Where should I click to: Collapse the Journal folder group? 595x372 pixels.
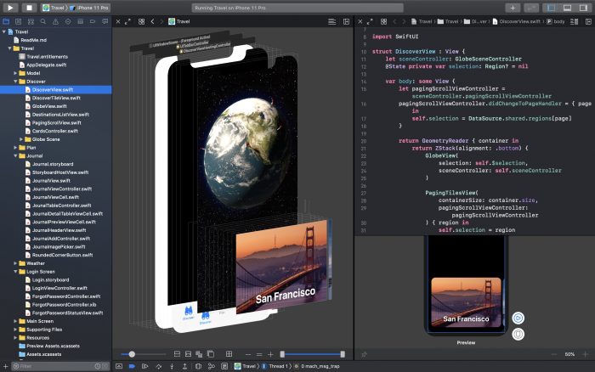coord(15,156)
